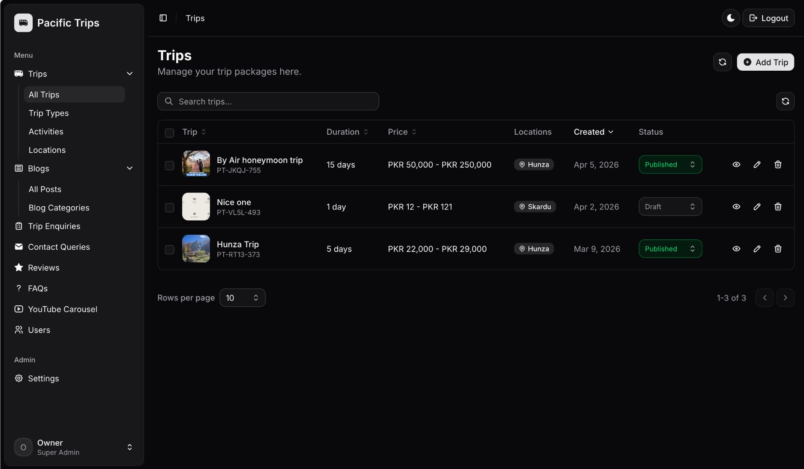Select the By Air honeymoon trip checkbox
804x469 pixels.
coord(170,165)
